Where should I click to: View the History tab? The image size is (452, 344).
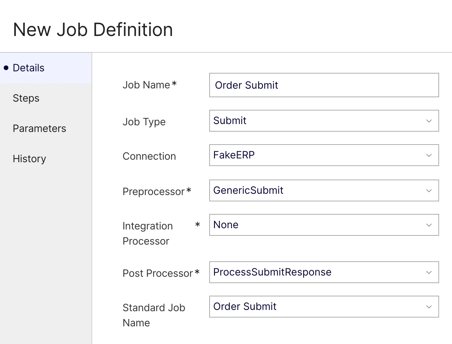46,159
